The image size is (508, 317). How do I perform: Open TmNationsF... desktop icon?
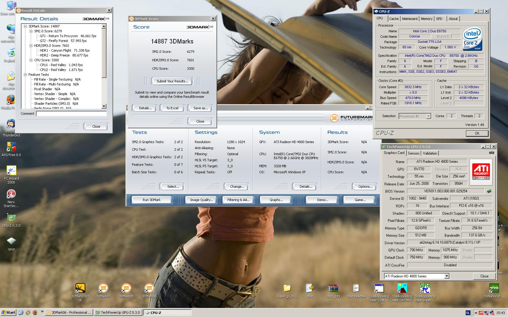point(494,289)
